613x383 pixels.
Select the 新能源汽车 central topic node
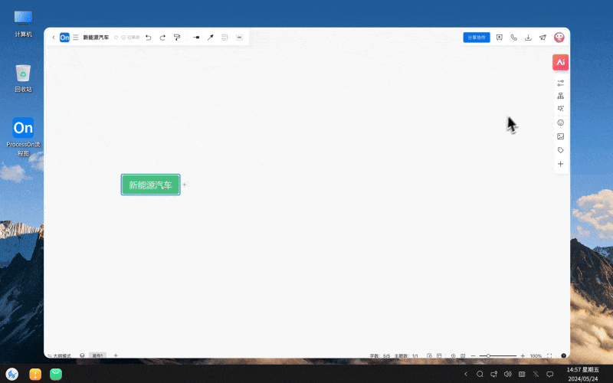pyautogui.click(x=150, y=185)
